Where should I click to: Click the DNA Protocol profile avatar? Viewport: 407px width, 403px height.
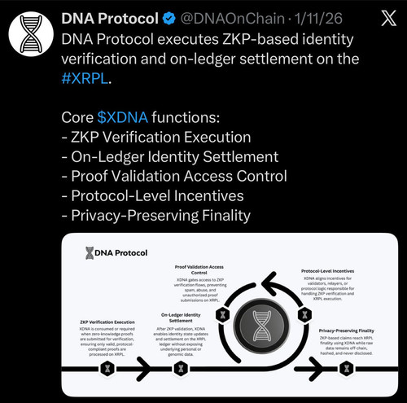(x=31, y=34)
